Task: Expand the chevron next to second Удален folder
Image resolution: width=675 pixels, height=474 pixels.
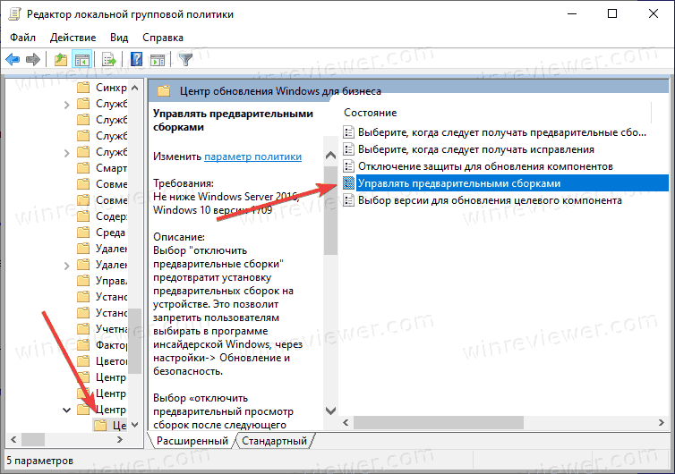Action: 66,266
